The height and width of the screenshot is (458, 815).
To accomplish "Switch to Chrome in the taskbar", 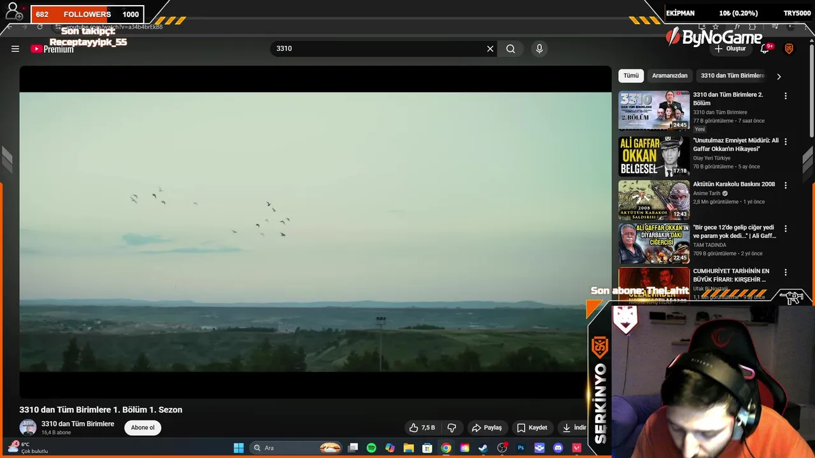I will 446,448.
